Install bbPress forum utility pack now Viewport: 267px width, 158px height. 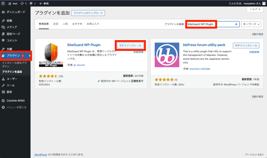click(246, 45)
